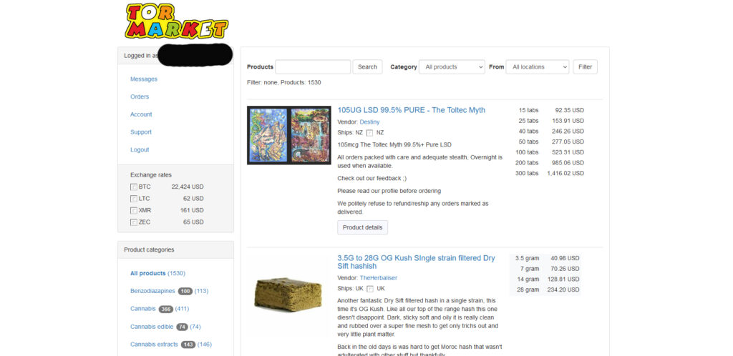Open Messages in the sidebar
This screenshot has height=356, width=733.
[x=143, y=79]
